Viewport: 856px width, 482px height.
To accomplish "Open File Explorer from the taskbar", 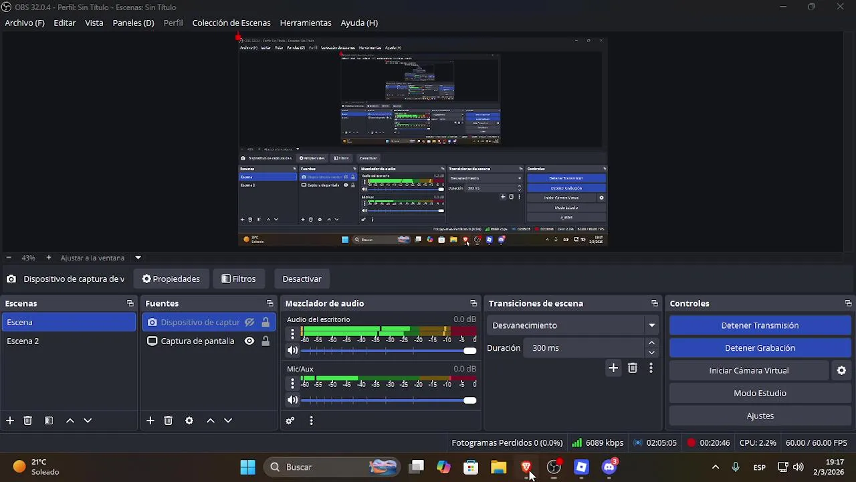I will (x=499, y=467).
